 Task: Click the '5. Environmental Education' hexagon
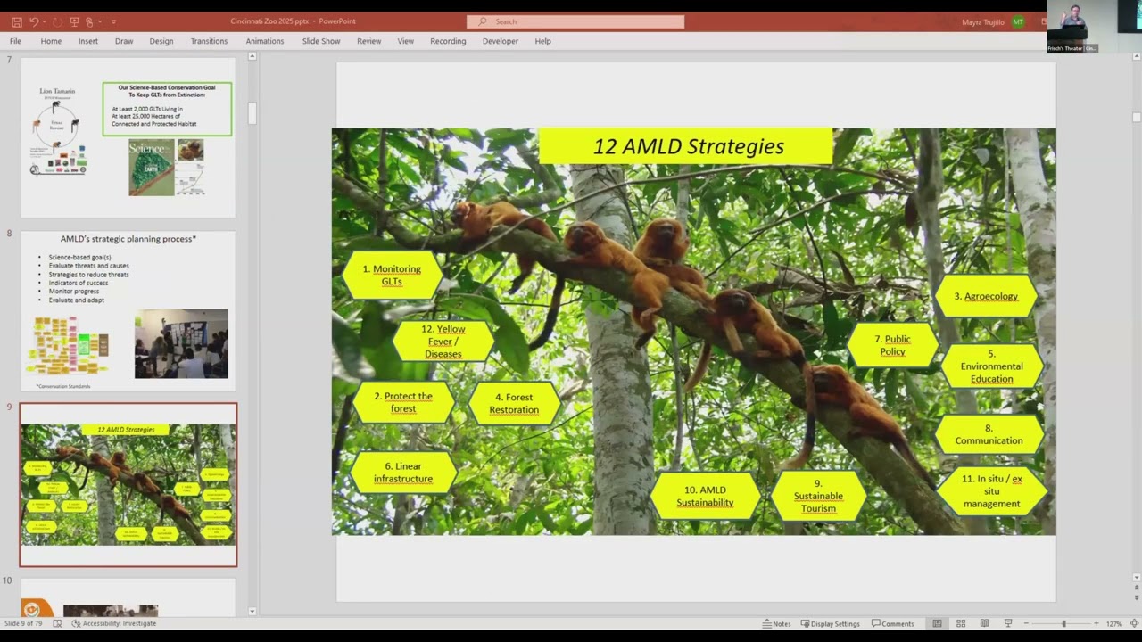coord(992,366)
